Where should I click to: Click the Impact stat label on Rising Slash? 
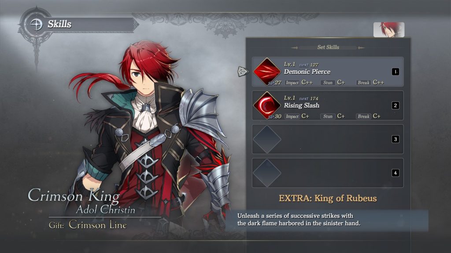tap(292, 116)
